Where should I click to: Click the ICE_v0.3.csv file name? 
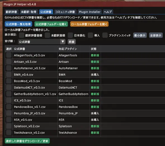22,100
